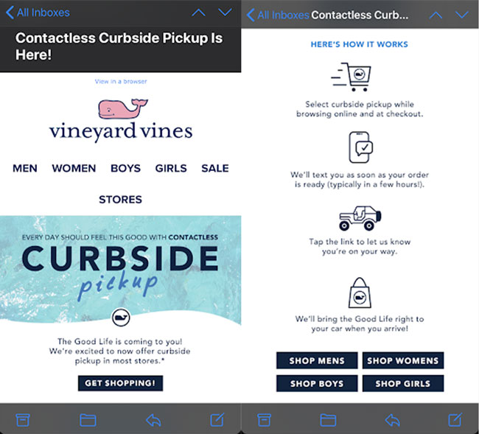Tap the archive icon in right toolbar

tap(264, 419)
